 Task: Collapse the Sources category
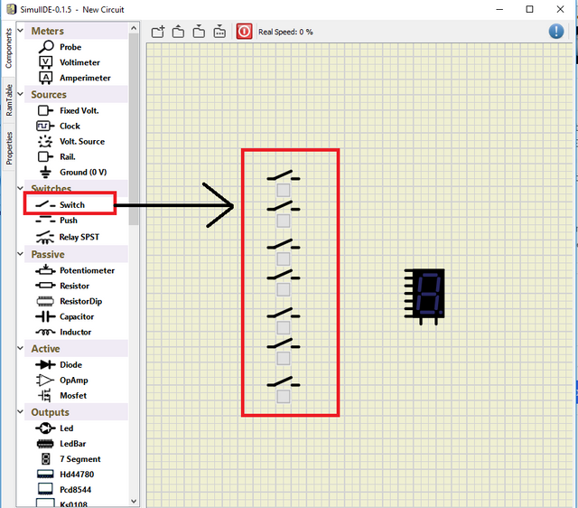click(x=20, y=94)
